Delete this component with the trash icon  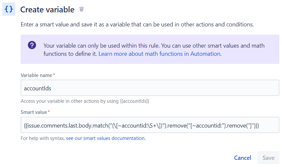[82, 9]
